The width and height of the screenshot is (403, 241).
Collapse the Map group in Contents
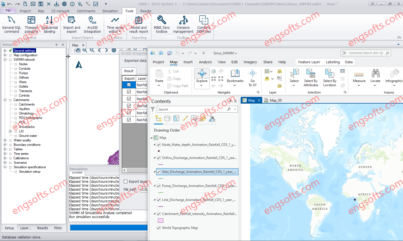pyautogui.click(x=152, y=138)
